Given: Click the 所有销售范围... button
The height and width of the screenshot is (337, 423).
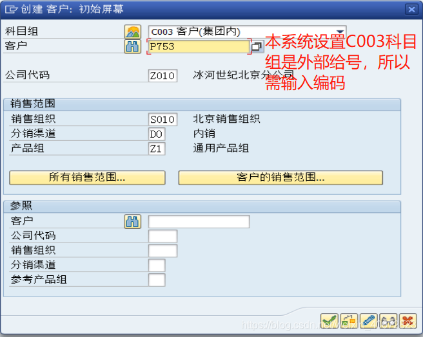Looking at the screenshot, I should click(x=87, y=178).
